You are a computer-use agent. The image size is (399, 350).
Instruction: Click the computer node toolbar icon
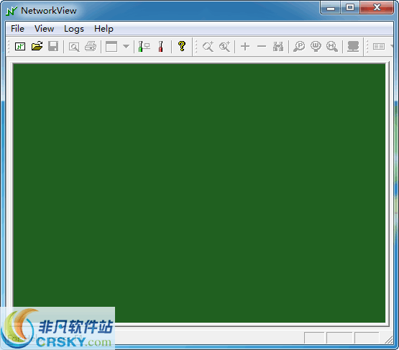coord(353,47)
